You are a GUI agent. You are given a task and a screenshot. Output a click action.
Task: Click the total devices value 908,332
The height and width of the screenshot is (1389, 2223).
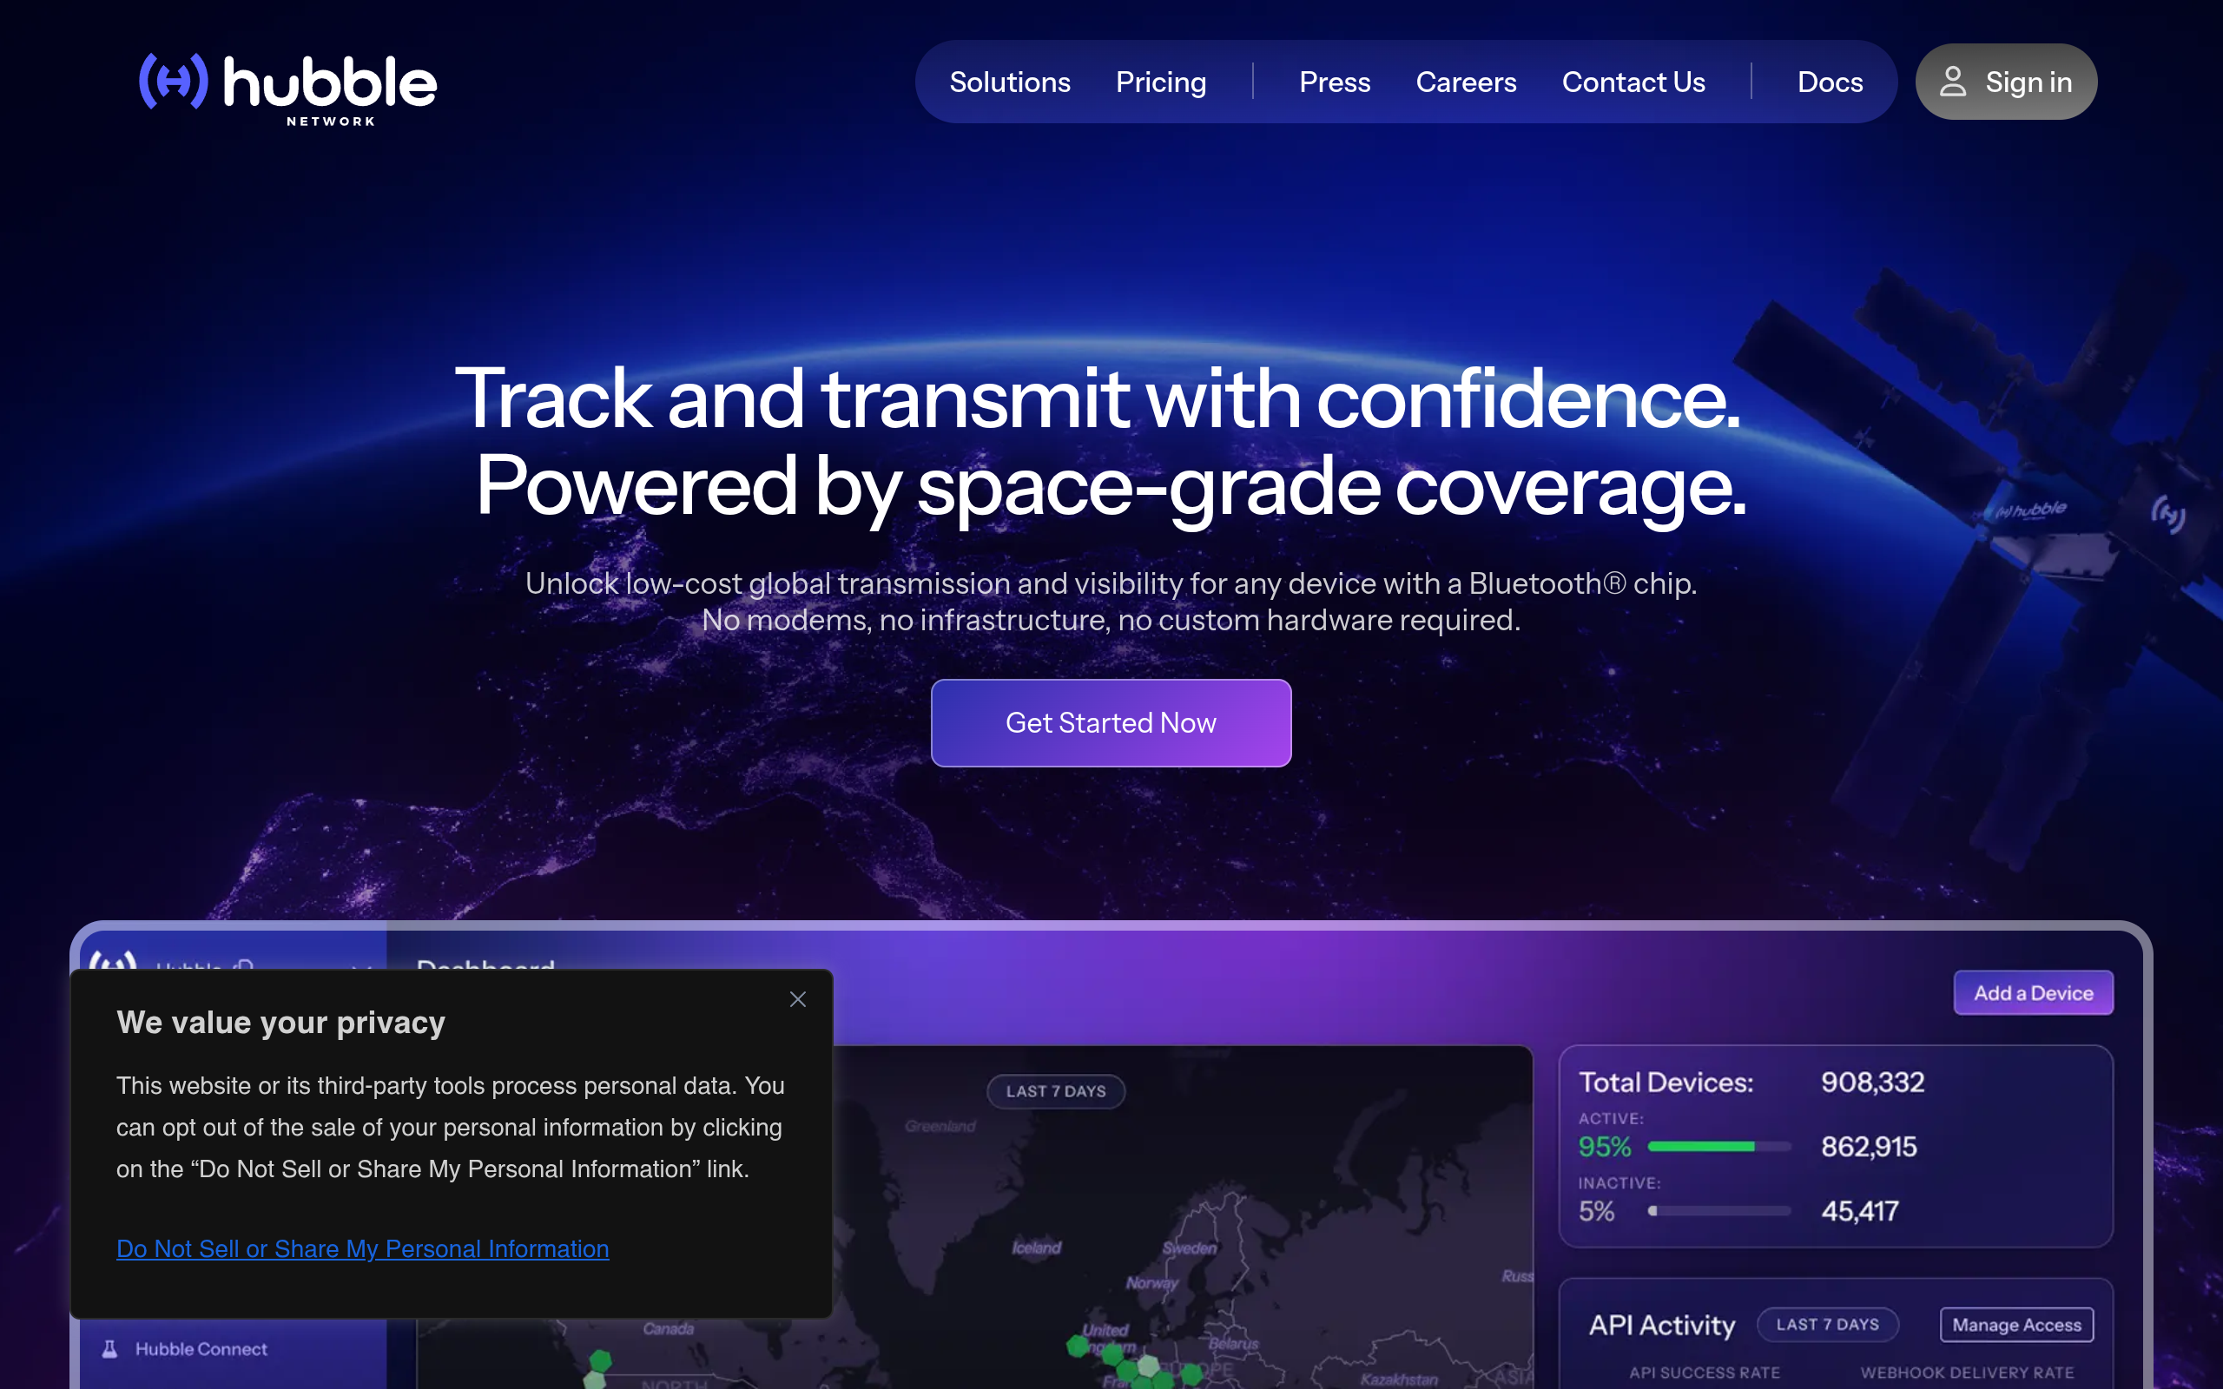coord(1873,1083)
